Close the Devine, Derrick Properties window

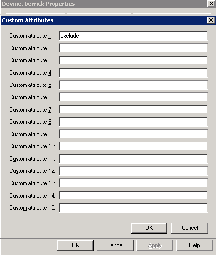[x=211, y=3]
